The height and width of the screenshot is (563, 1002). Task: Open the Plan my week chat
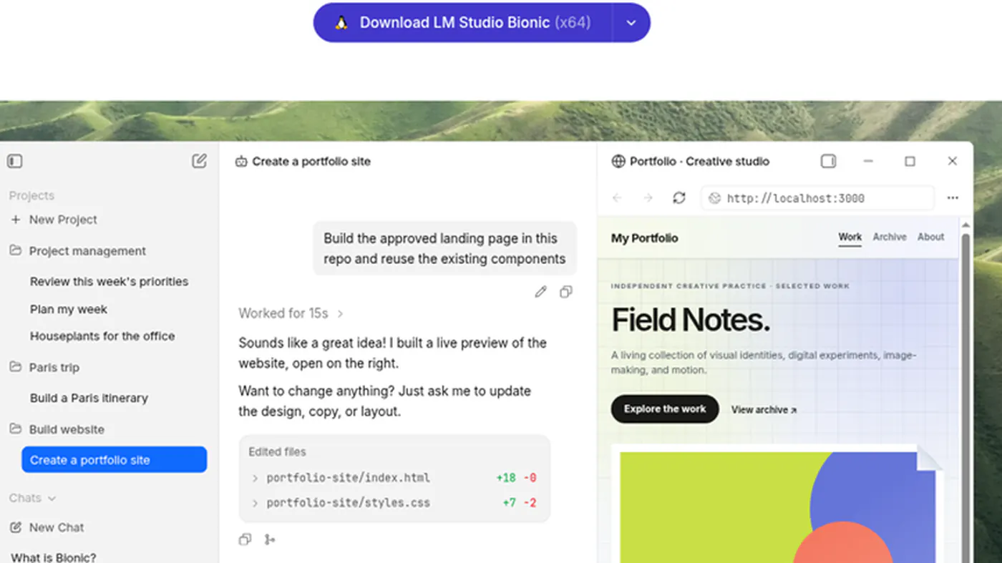click(x=69, y=310)
